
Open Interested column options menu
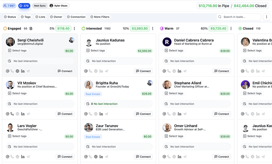[x=153, y=29]
